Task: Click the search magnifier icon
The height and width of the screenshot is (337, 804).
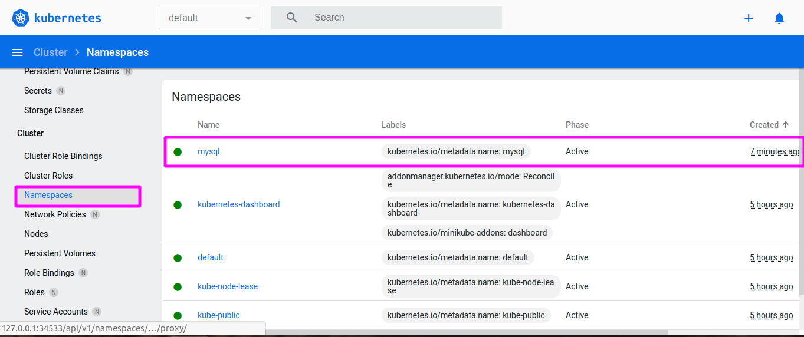Action: pos(291,18)
